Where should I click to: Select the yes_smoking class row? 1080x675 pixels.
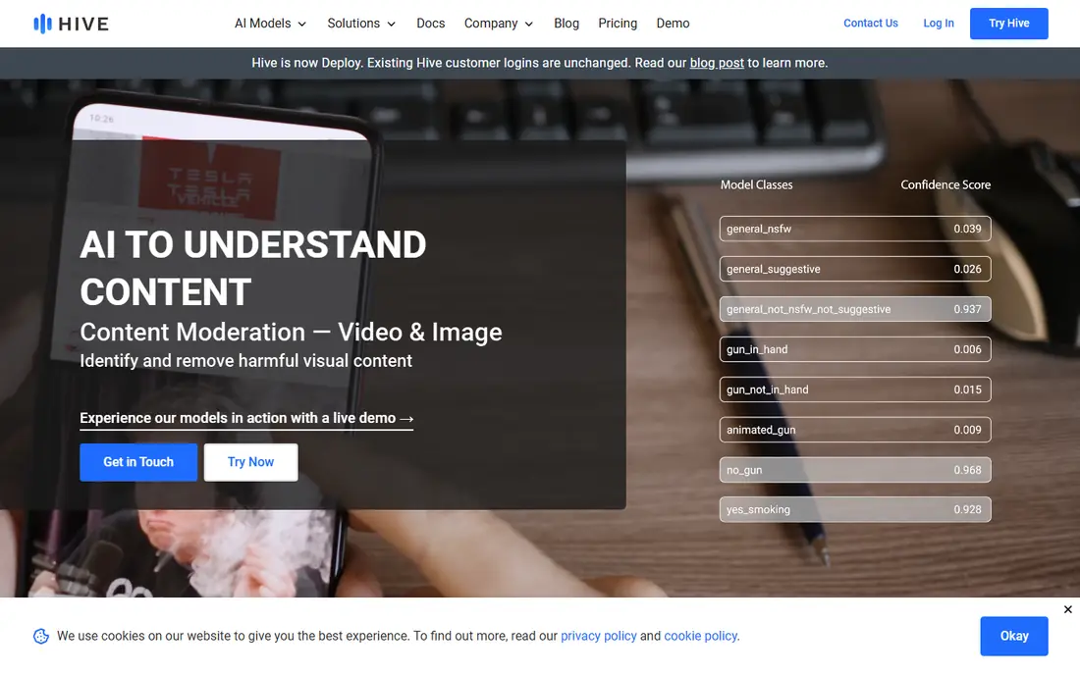[x=855, y=509]
